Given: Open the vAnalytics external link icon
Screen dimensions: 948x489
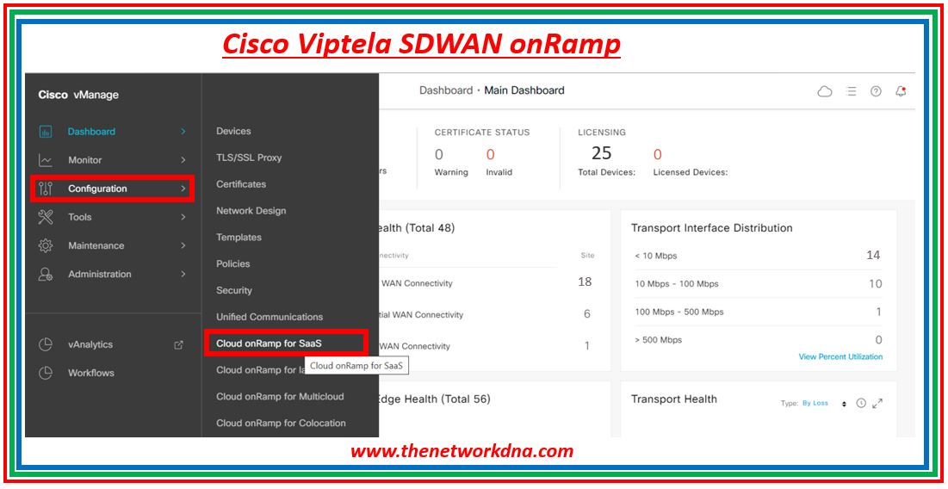Looking at the screenshot, I should [x=179, y=344].
